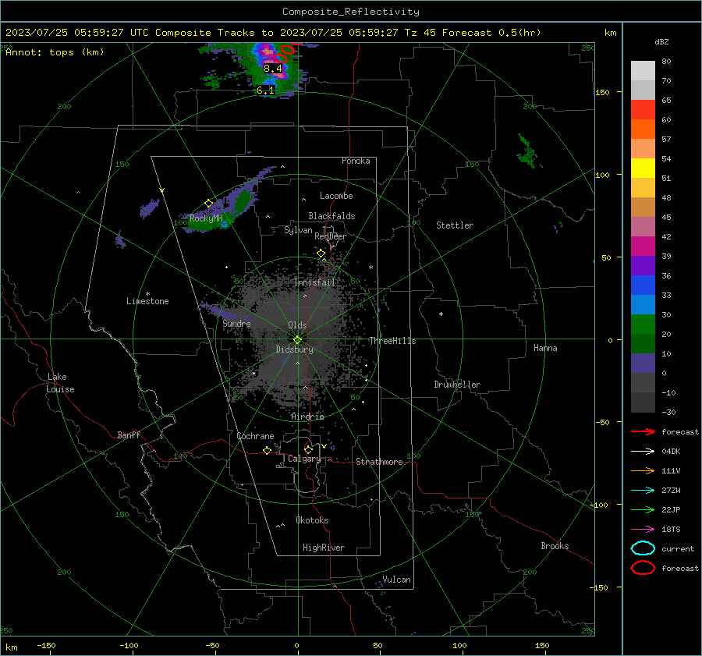Click the forecast timestamp header text
The width and height of the screenshot is (702, 656).
(273, 33)
